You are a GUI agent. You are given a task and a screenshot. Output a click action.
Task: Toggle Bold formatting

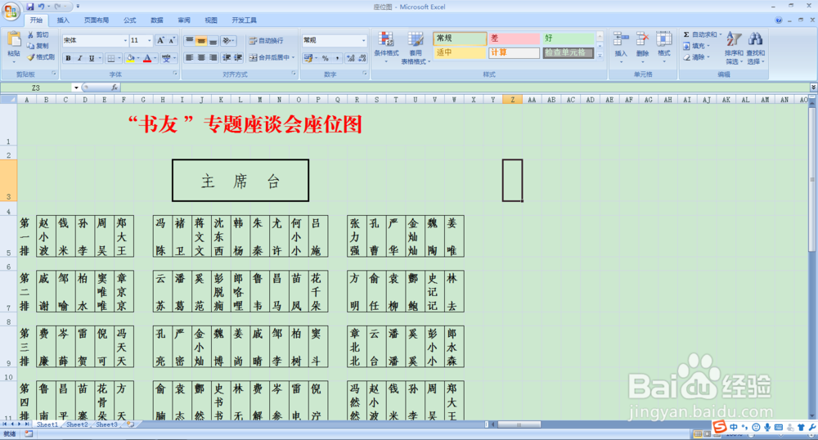(68, 58)
